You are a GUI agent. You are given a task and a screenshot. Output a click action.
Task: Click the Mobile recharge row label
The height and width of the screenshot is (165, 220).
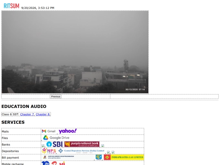(x=13, y=164)
